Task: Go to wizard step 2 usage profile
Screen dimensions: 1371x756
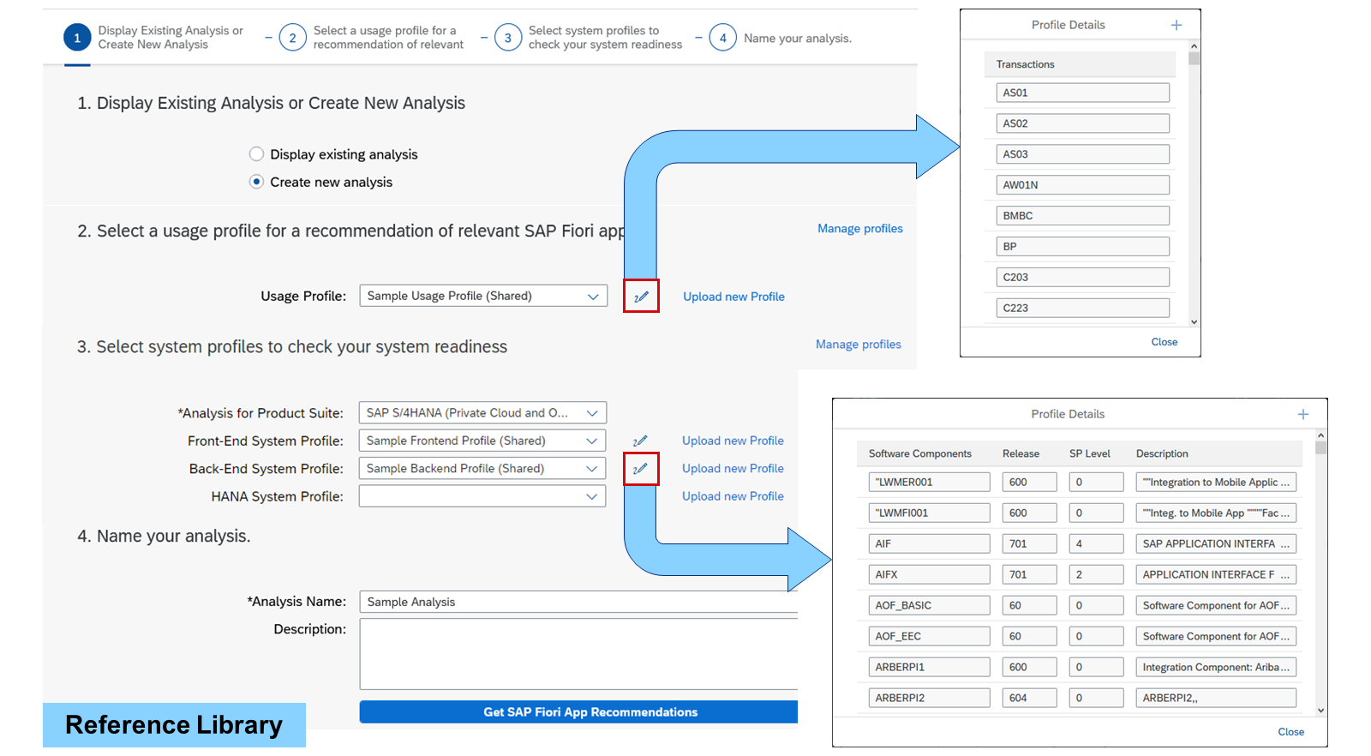Action: coord(292,38)
